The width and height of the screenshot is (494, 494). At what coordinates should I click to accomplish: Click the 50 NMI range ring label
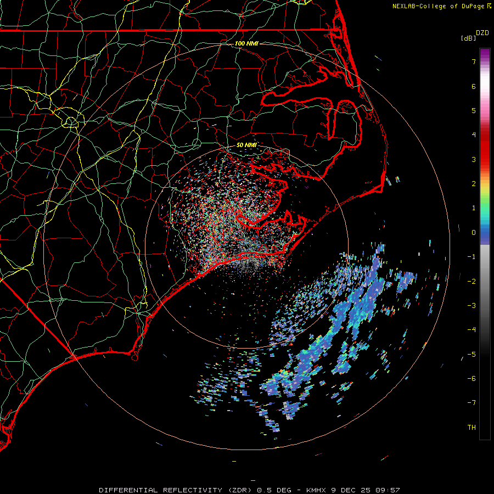(x=246, y=145)
